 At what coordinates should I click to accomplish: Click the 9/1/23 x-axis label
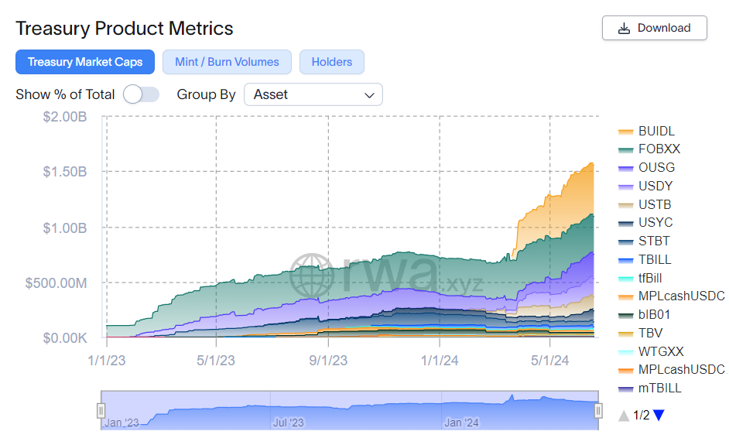tap(328, 361)
